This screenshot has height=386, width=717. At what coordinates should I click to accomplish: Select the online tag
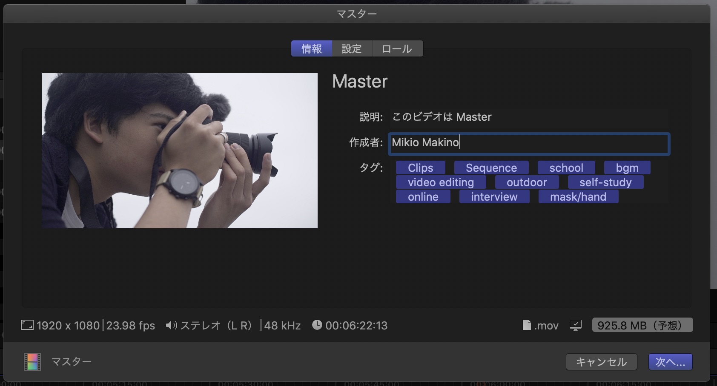click(423, 197)
